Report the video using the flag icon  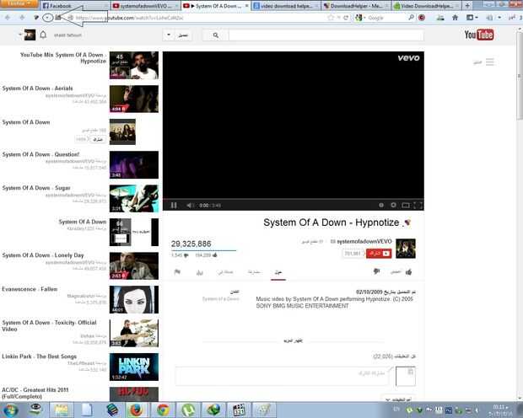(x=177, y=272)
